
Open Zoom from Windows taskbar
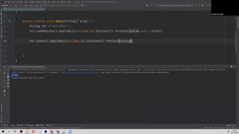pos(70,131)
